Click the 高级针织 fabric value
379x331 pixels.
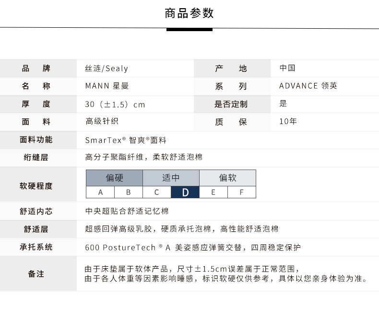pos(102,121)
